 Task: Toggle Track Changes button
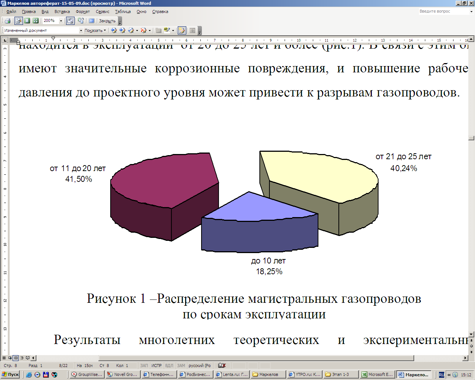182,30
